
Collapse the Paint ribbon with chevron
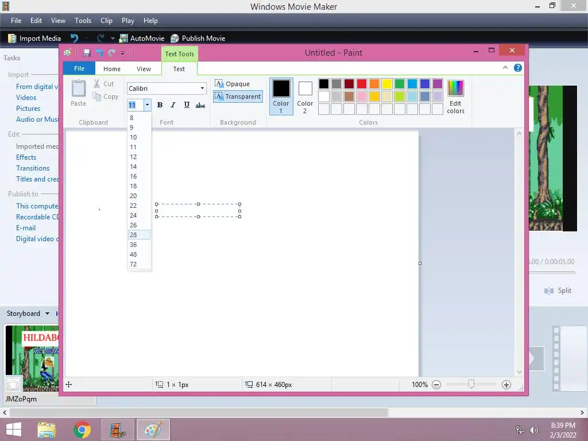coord(505,68)
